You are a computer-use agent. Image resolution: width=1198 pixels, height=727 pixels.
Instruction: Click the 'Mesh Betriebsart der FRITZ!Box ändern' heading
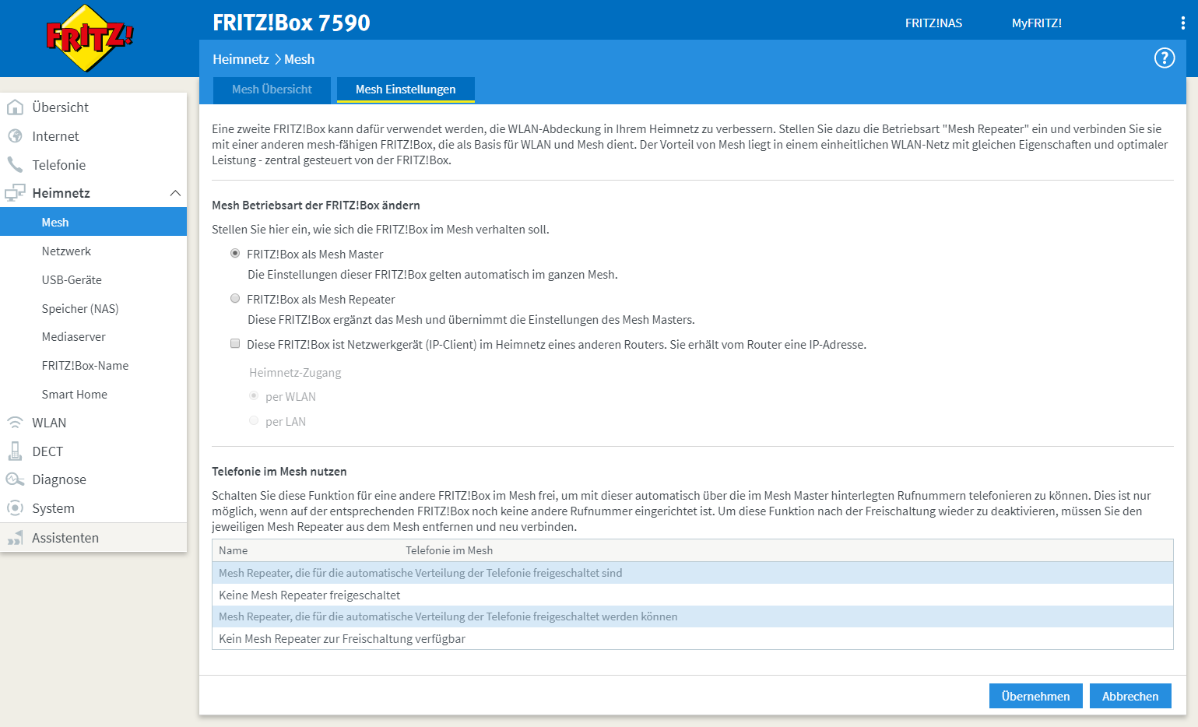[316, 205]
